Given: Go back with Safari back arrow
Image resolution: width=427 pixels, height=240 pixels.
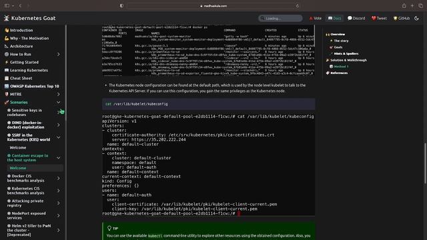Looking at the screenshot, I should pyautogui.click(x=20, y=6).
